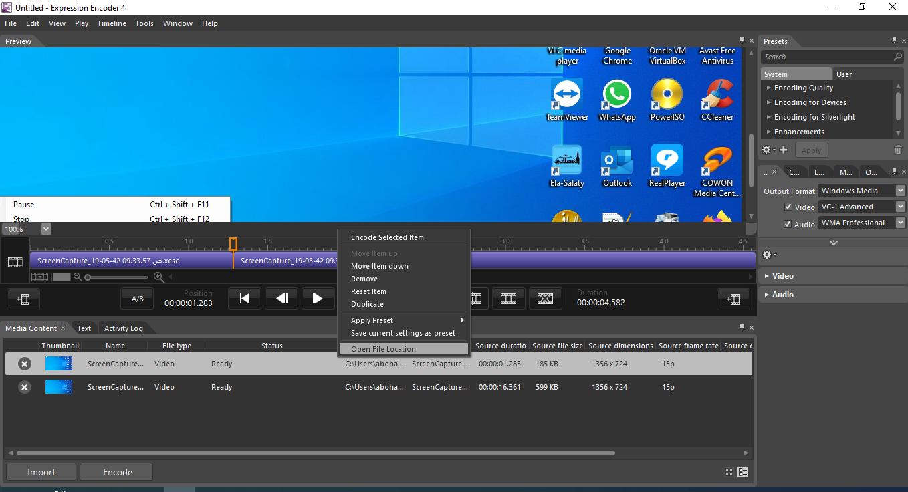Select the first ScreenCapture thumbnail in media list

pos(59,364)
